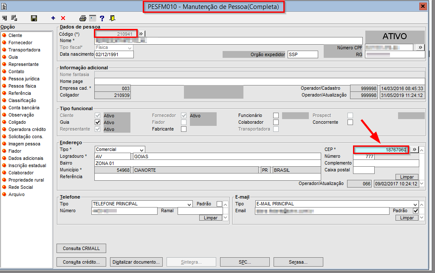
Task: Click the save floppy disk icon
Action: point(34,18)
